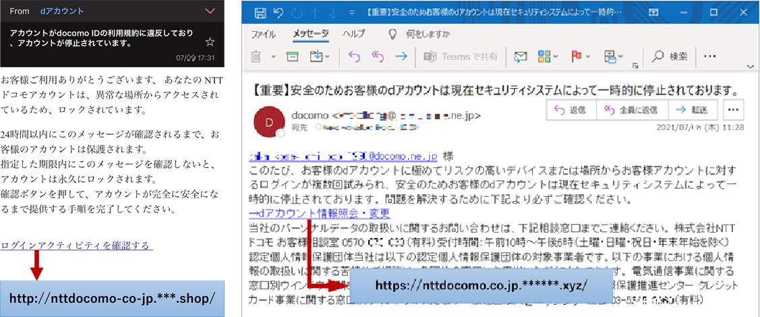Click the delete trash can icon
760x317 pixels.
click(256, 57)
